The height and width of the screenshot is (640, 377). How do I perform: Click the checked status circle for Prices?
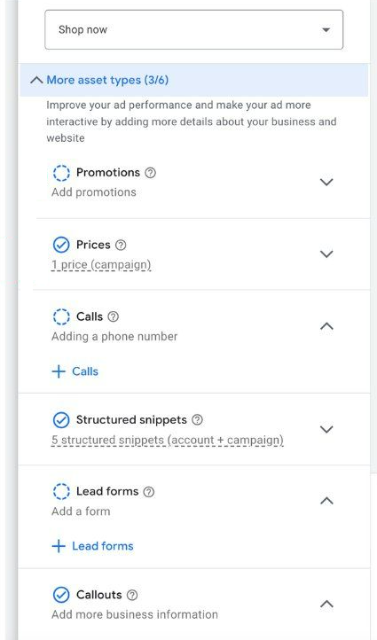click(x=61, y=245)
